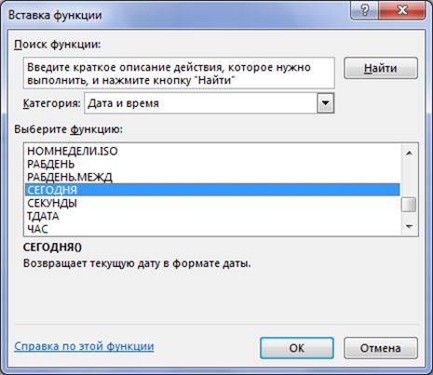
Task: Click the function search description field
Action: pos(179,74)
